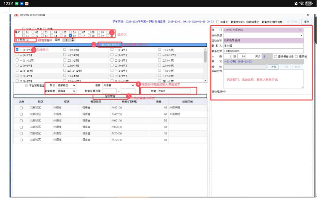Tap the green app icon beside the clock
The height and width of the screenshot is (198, 317).
pos(17,4)
